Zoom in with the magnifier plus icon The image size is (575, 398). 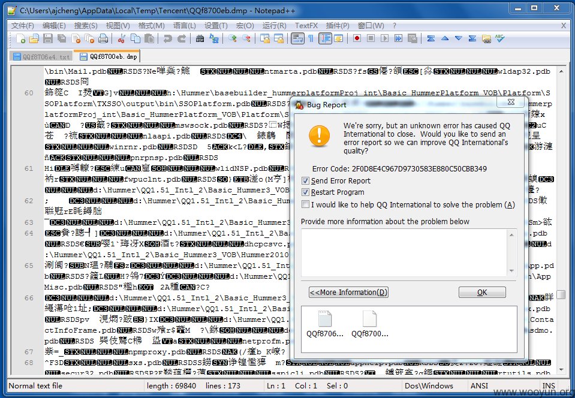232,38
